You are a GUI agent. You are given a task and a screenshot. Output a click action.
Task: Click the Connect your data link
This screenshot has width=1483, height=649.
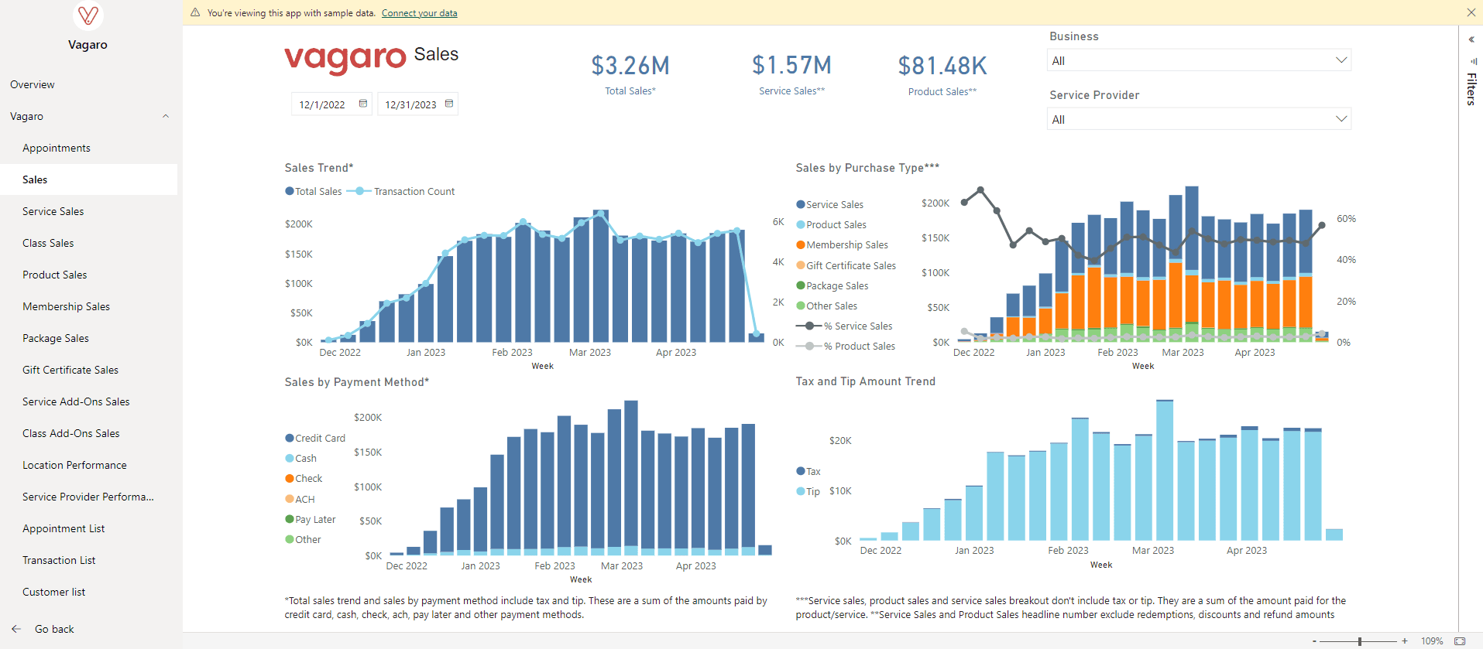419,13
